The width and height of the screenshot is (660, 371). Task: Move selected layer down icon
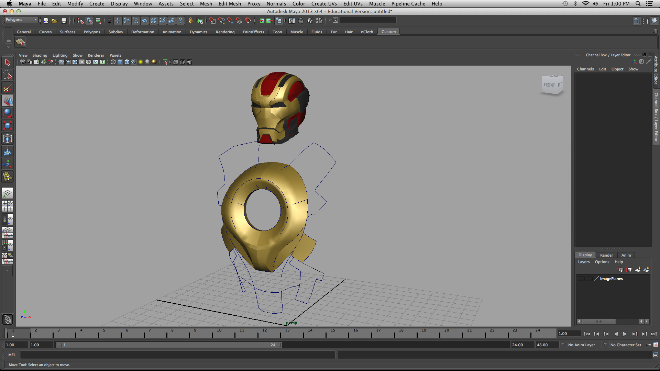click(x=629, y=270)
